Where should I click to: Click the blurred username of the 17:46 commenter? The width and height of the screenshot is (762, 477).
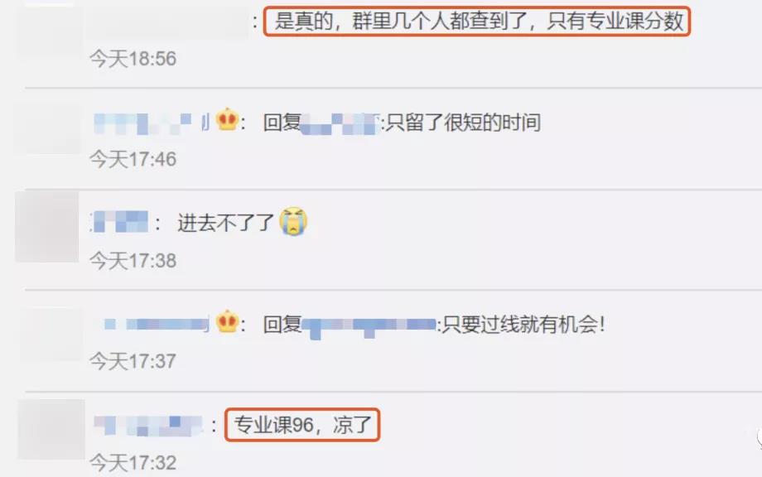point(151,123)
